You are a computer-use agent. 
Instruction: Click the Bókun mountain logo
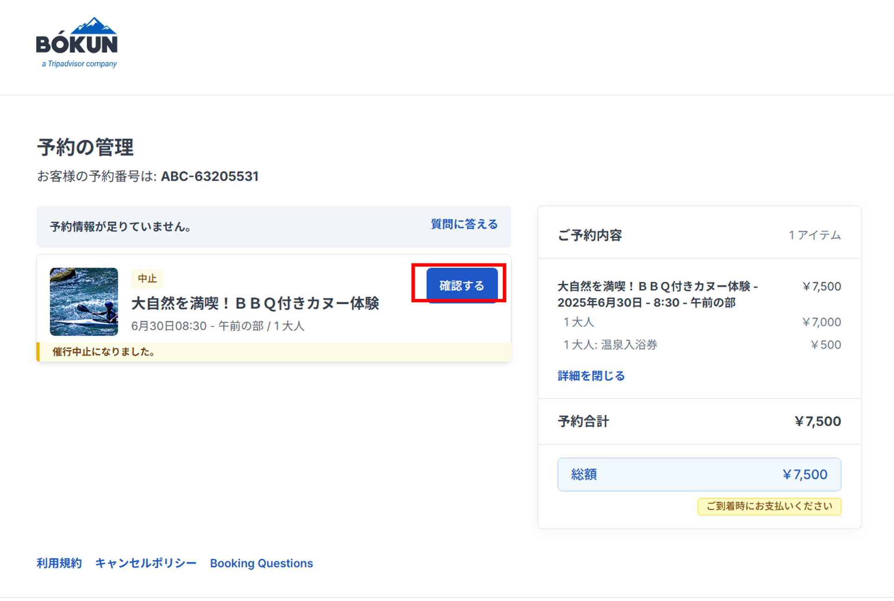[77, 42]
